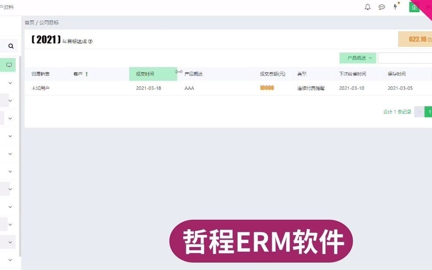Open the notifications bell icon
The image size is (432, 270).
point(367,7)
